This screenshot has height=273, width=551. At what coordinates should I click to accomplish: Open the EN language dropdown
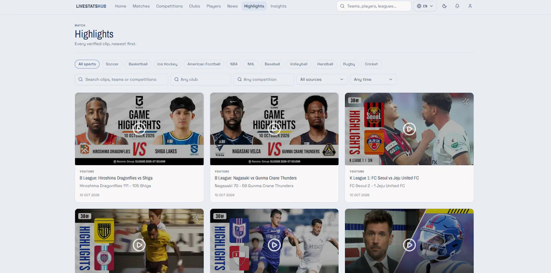[425, 6]
